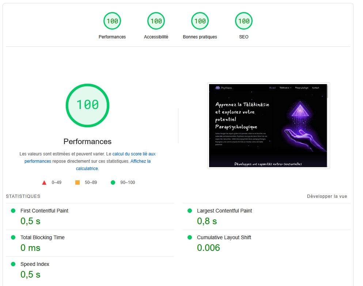This screenshot has width=363, height=286.
Task: Click the '0.006' Cumulative Layout Shift value
Action: click(x=208, y=248)
